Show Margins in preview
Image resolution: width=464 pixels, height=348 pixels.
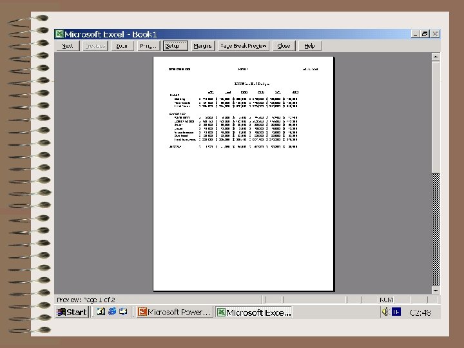[x=203, y=46]
